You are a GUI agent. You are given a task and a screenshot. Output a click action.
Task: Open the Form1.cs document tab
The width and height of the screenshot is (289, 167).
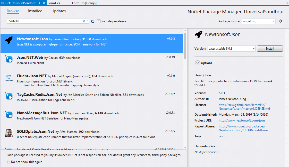(x=54, y=3)
